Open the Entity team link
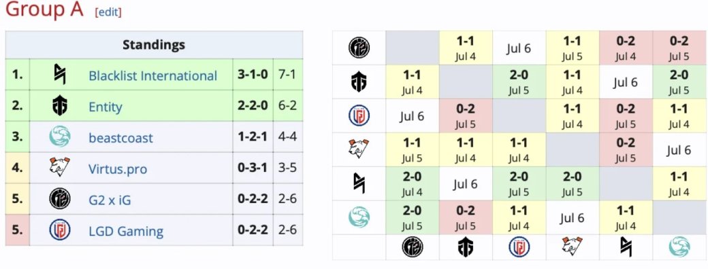 click(x=106, y=107)
